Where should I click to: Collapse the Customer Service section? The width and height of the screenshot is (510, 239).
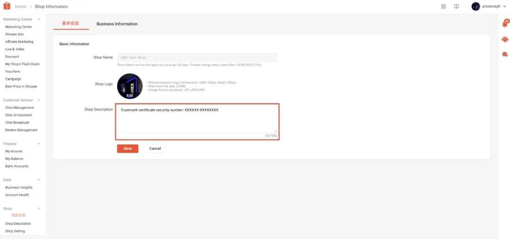[x=39, y=100]
